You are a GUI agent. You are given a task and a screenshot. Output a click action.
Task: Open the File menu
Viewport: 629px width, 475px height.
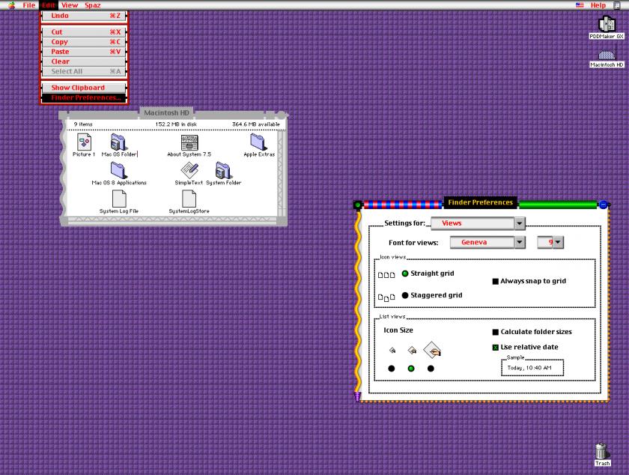[x=29, y=5]
